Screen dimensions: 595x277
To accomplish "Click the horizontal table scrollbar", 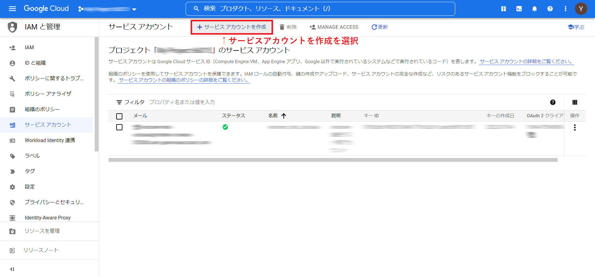I will click(333, 160).
